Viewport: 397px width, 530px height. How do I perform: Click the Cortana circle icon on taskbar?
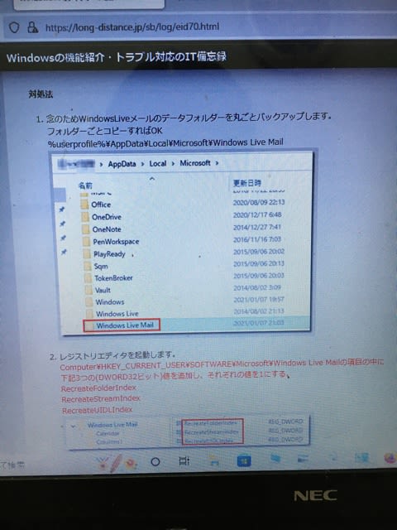(x=155, y=461)
